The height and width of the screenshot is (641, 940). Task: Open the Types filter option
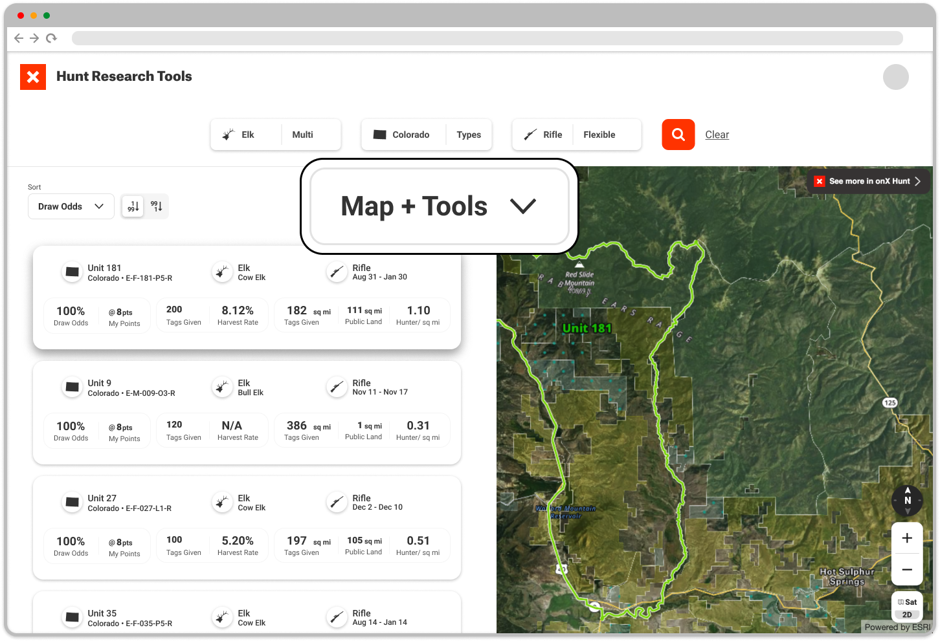point(469,135)
